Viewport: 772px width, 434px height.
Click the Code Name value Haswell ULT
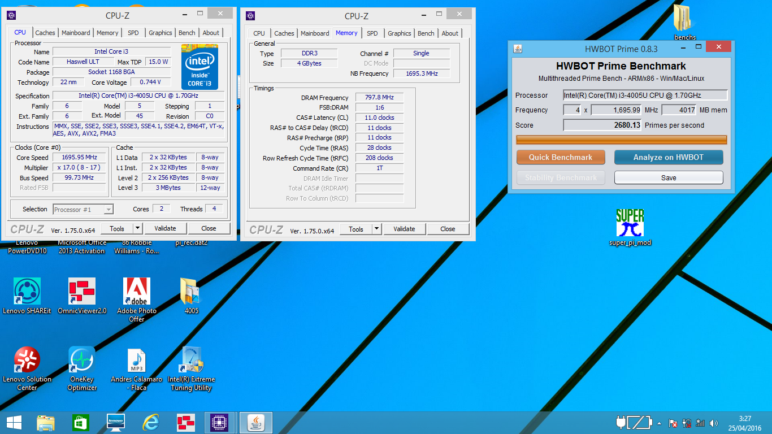click(82, 62)
